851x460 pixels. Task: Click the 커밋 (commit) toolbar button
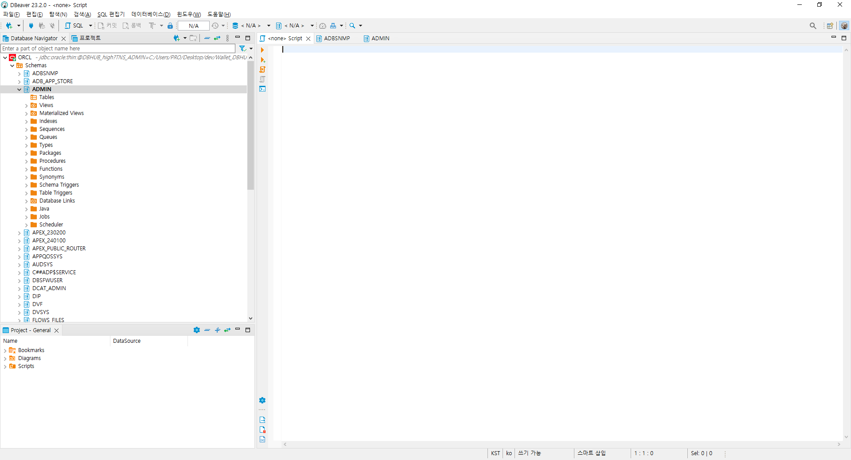(107, 26)
